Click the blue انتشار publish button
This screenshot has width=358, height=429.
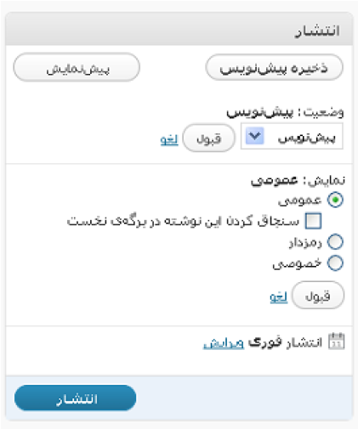pos(75,398)
